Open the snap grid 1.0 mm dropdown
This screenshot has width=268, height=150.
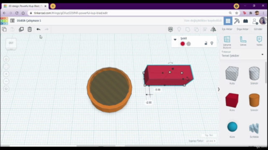click(x=210, y=141)
